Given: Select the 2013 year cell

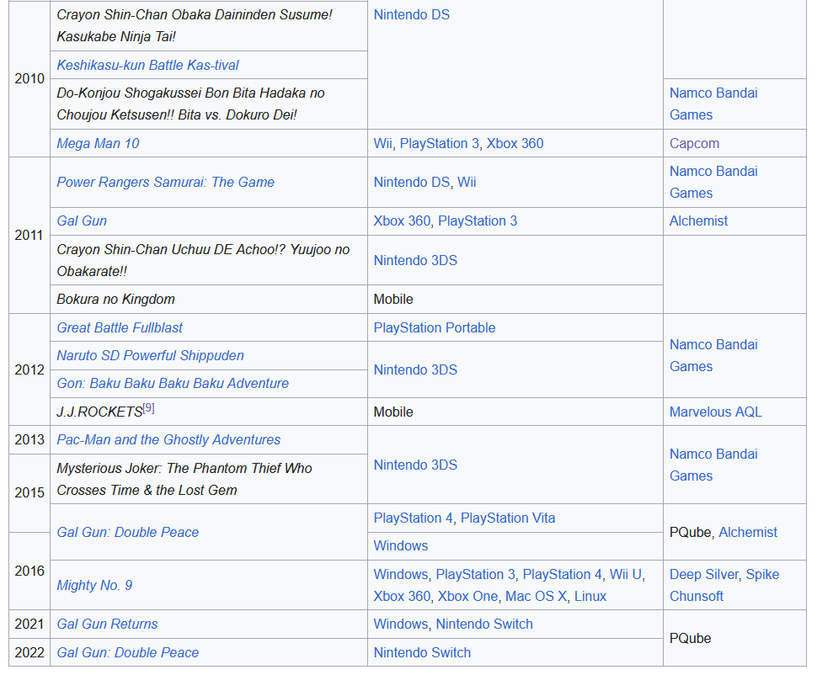Looking at the screenshot, I should click(x=29, y=439).
